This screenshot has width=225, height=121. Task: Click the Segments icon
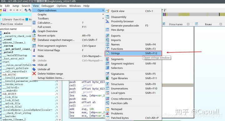tap(107, 59)
